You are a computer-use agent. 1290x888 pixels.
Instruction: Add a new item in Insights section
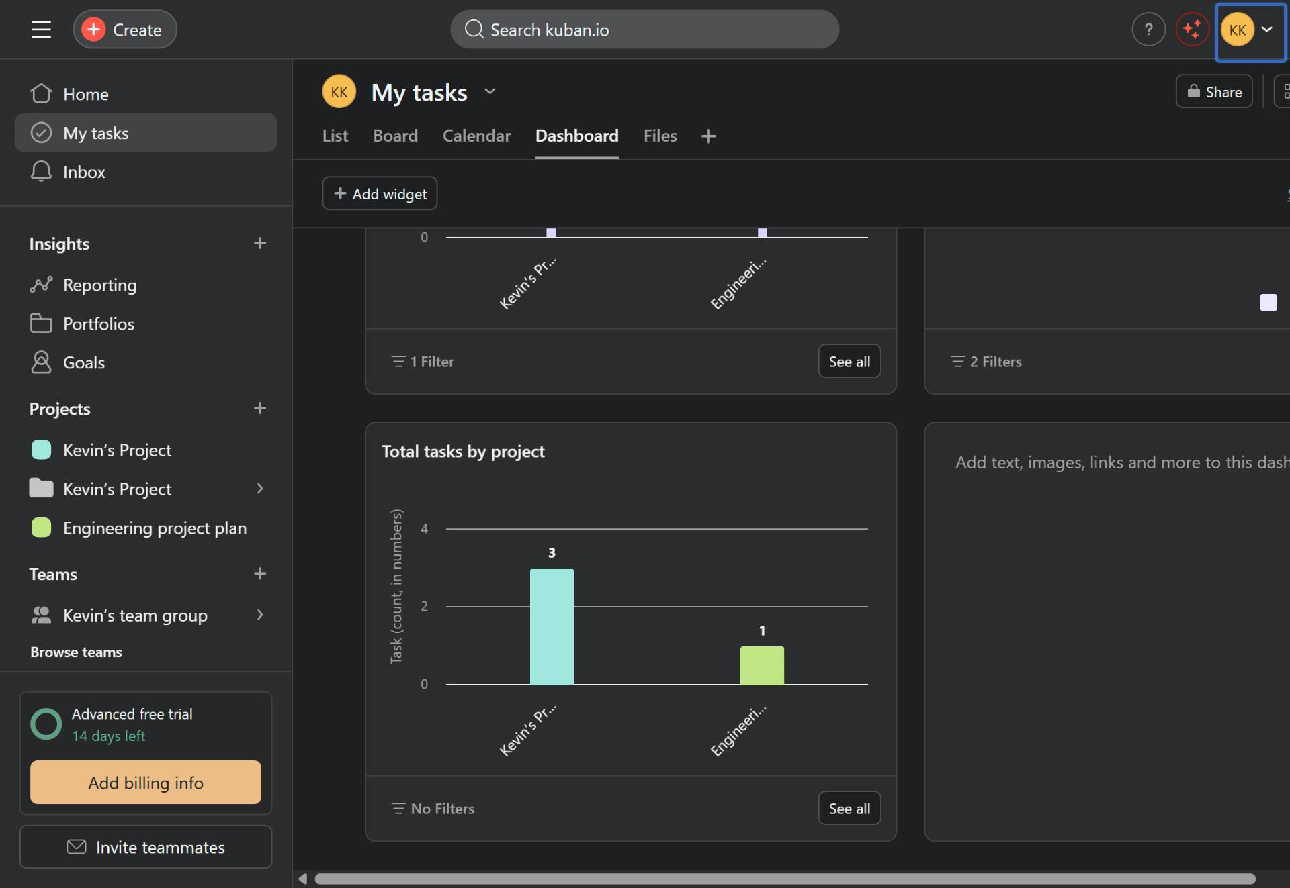260,243
